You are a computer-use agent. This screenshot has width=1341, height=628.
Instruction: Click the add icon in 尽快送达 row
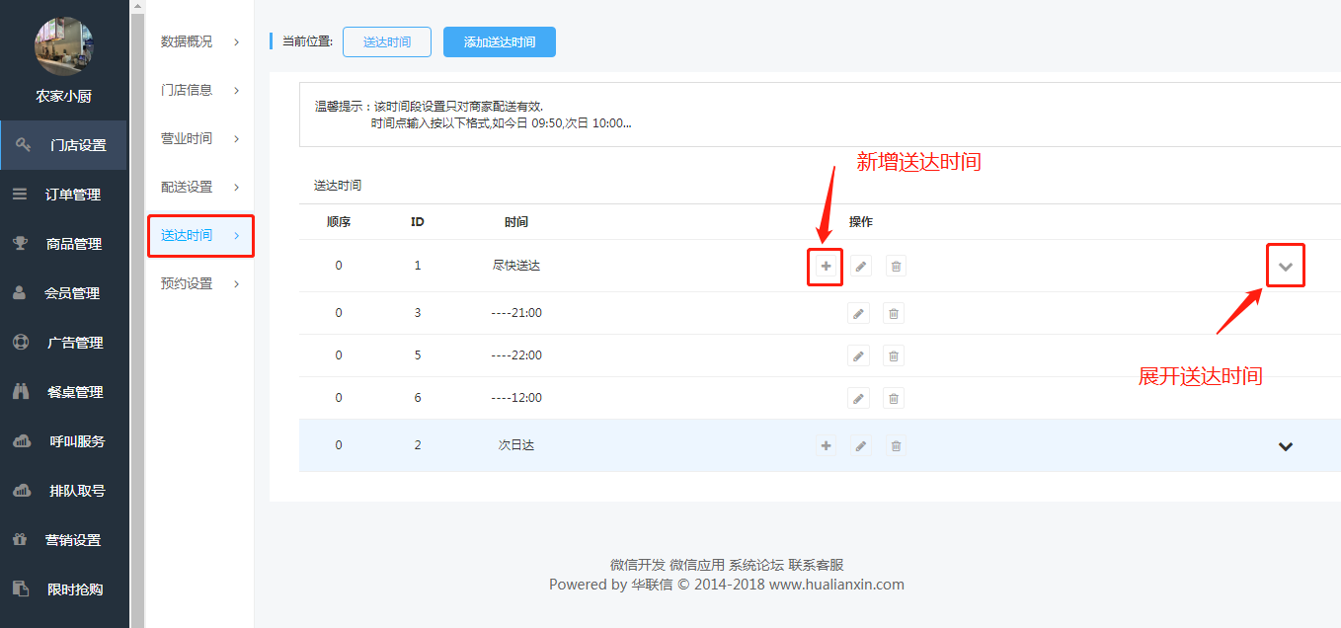point(826,267)
